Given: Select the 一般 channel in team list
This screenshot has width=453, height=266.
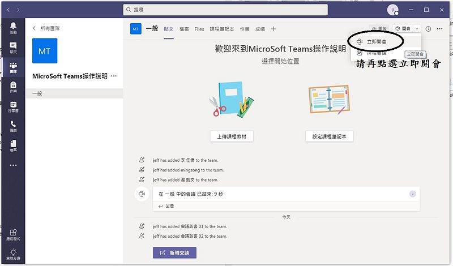Looking at the screenshot, I should tap(75, 93).
